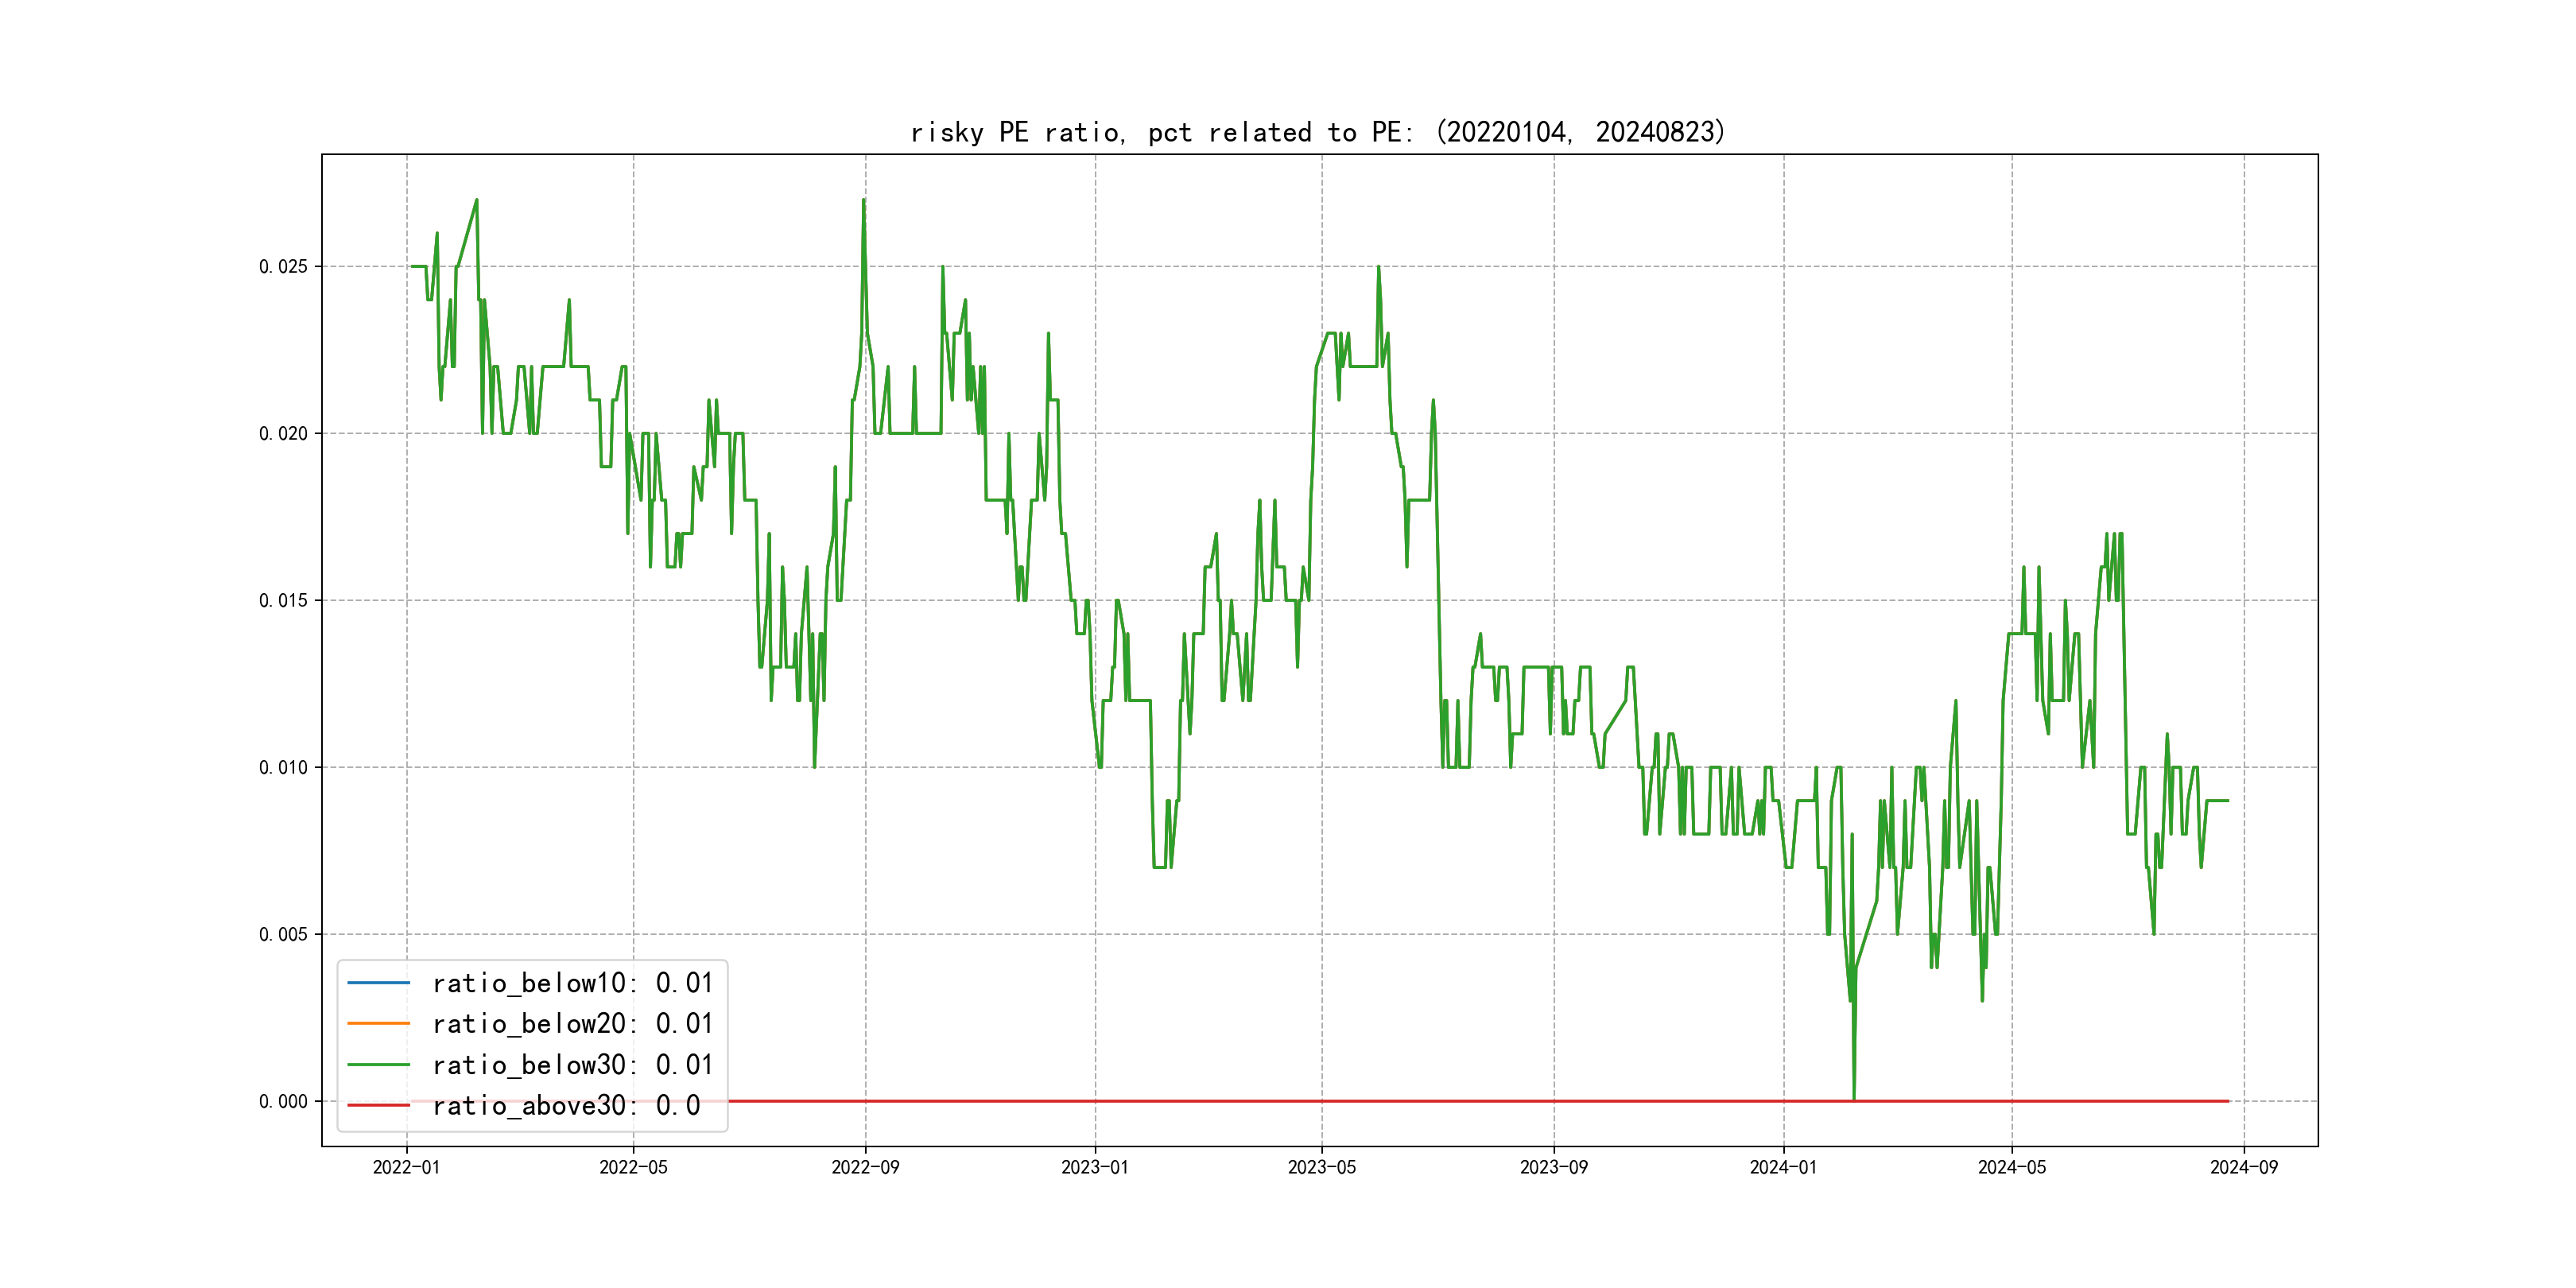This screenshot has width=2576, height=1288.
Task: Select the ratio_above30: 0.0 legend label
Action: 566,1105
